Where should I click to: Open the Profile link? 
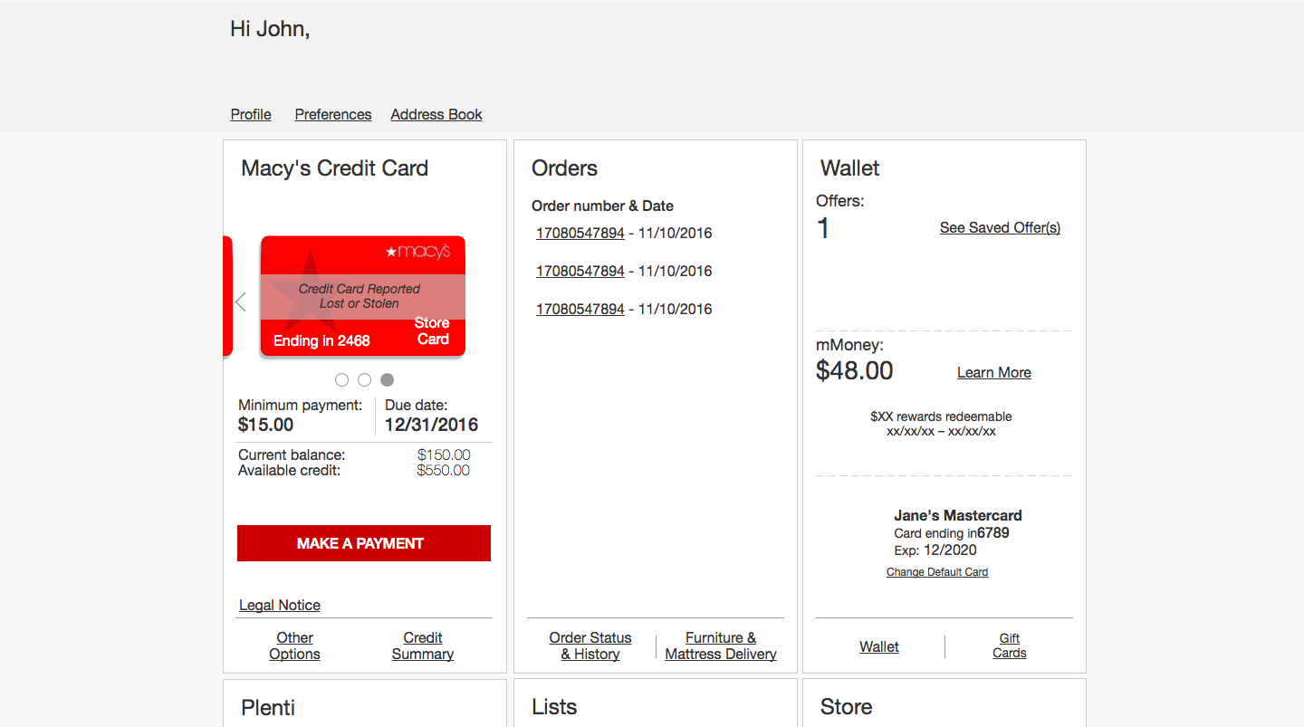[251, 114]
